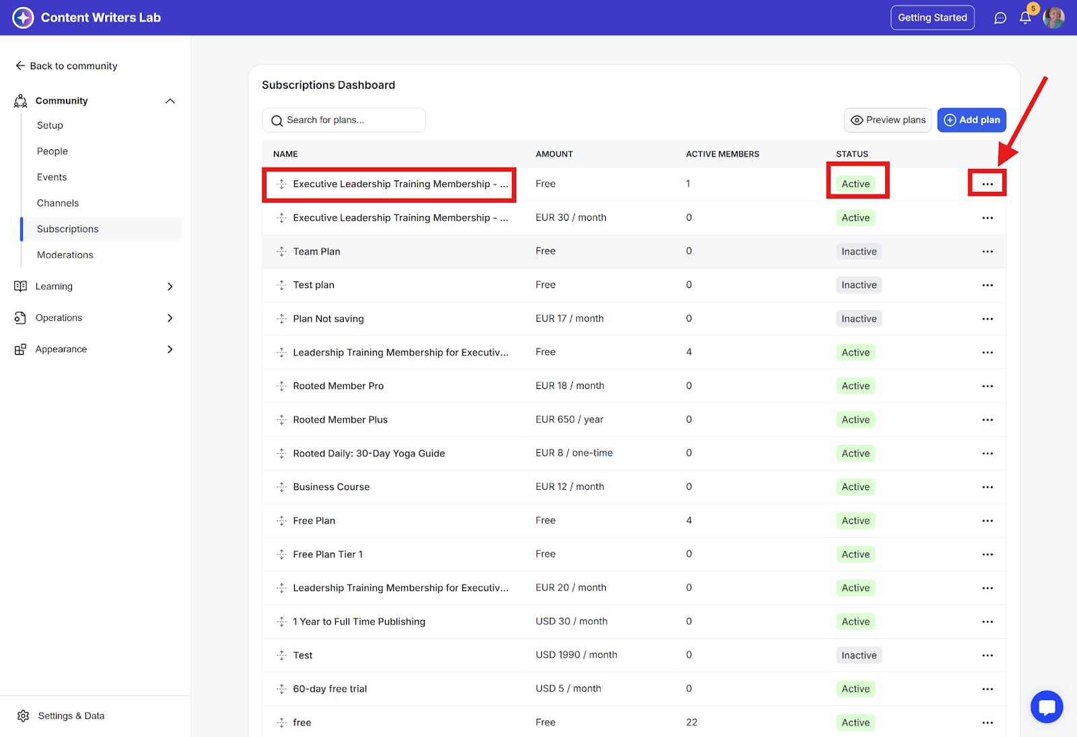
Task: Click Back to community link
Action: pos(66,66)
